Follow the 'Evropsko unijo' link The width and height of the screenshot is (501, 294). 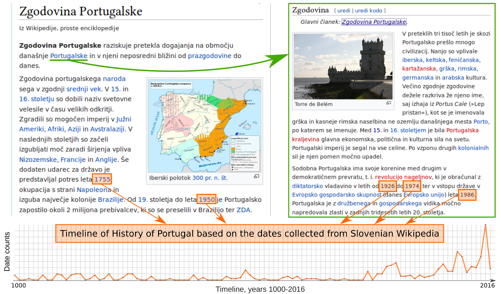424,195
